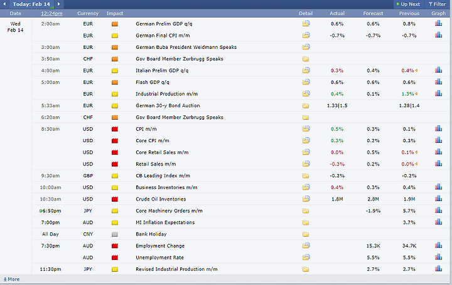Open detail folder for Italian Prelim GDP q/q
452x285 pixels.
coord(306,70)
